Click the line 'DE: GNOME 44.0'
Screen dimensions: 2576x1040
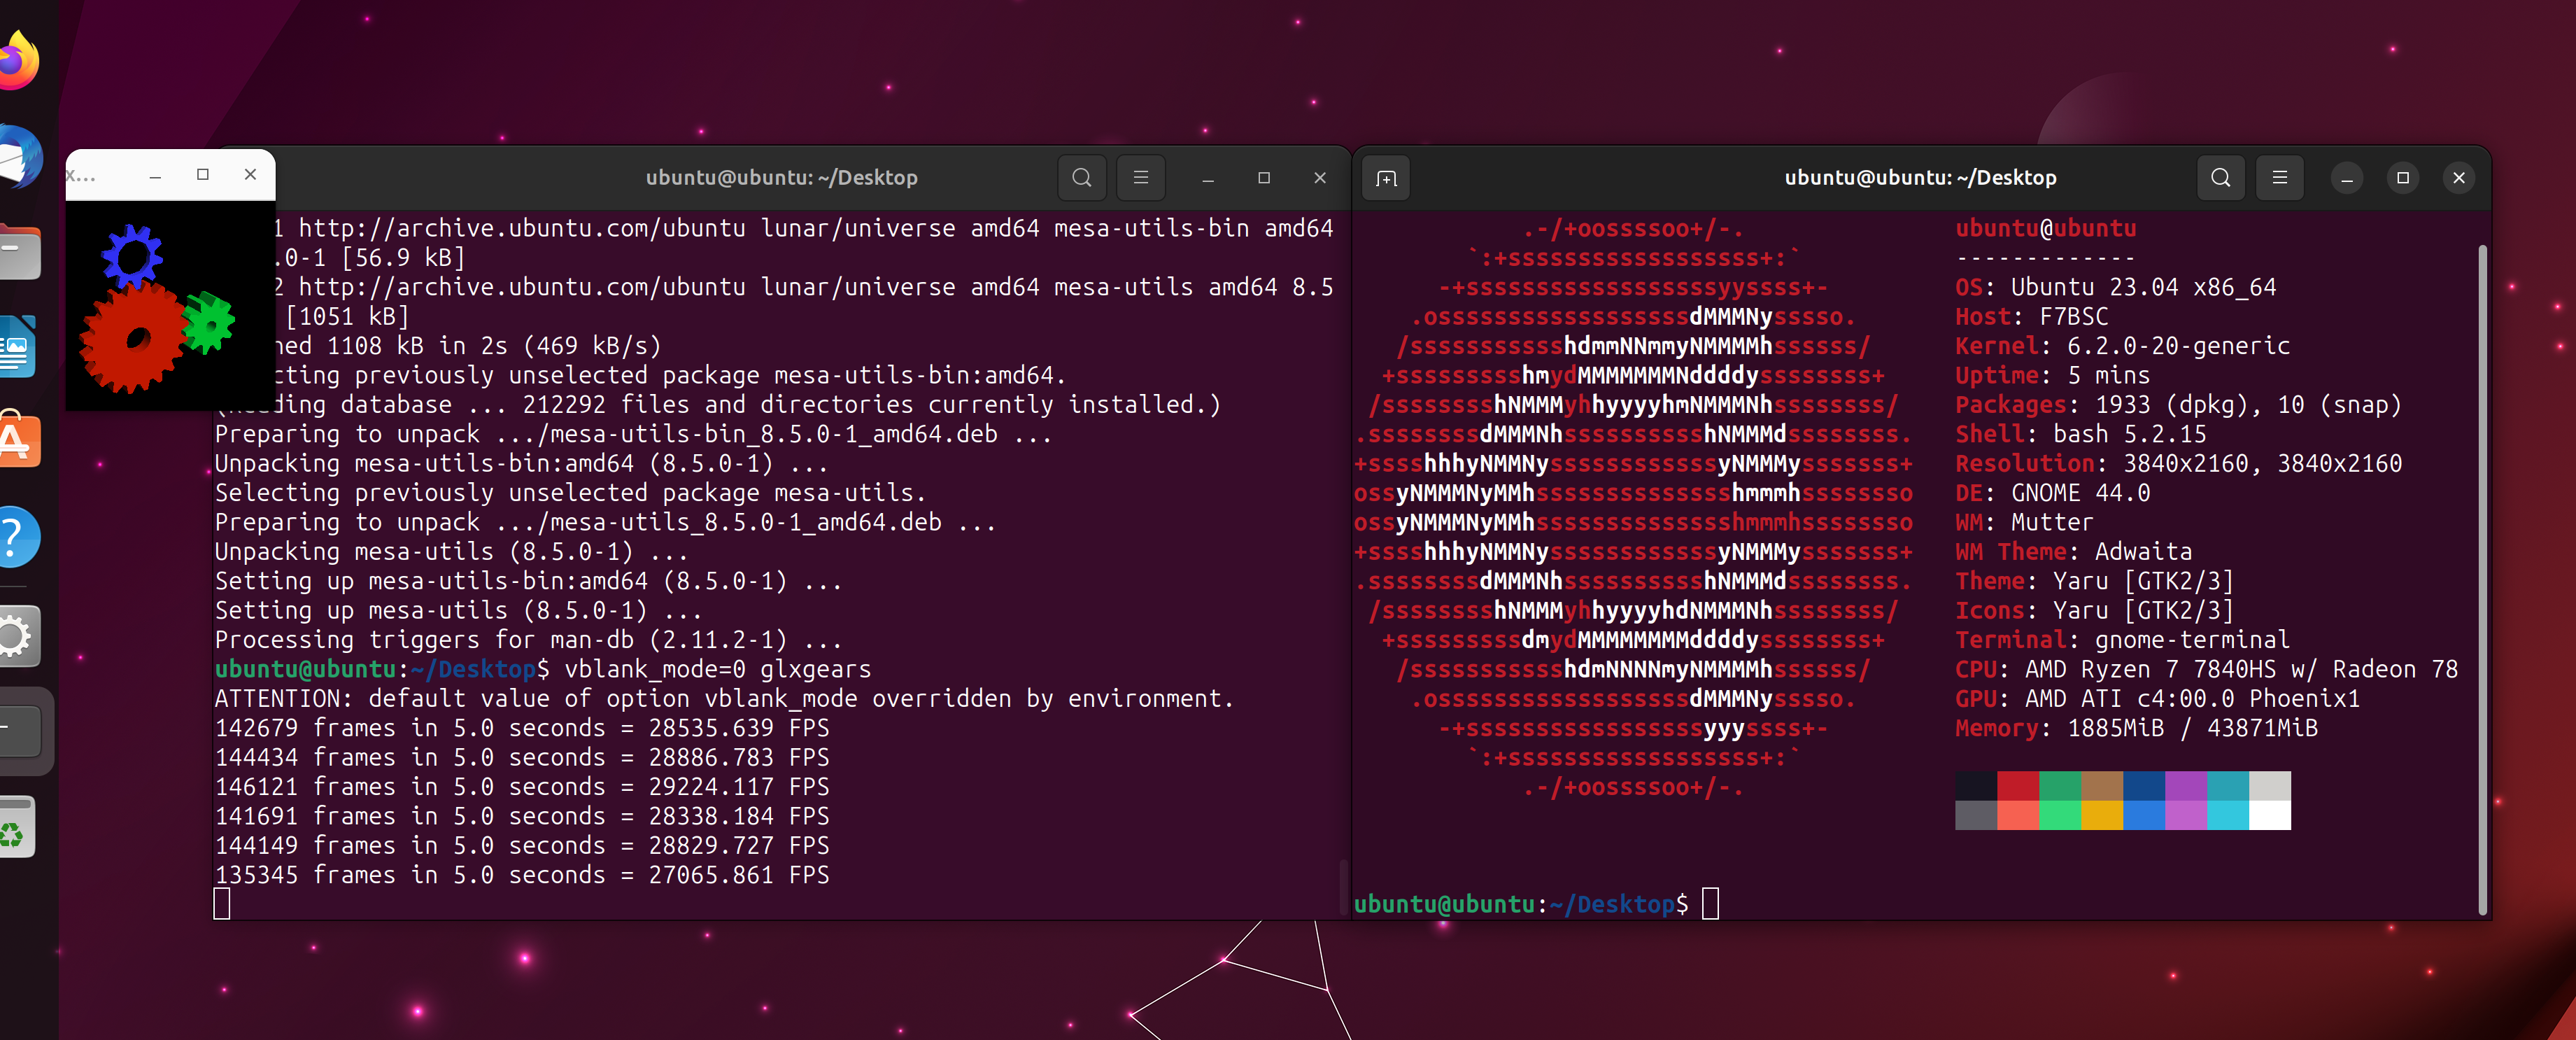click(x=2052, y=493)
